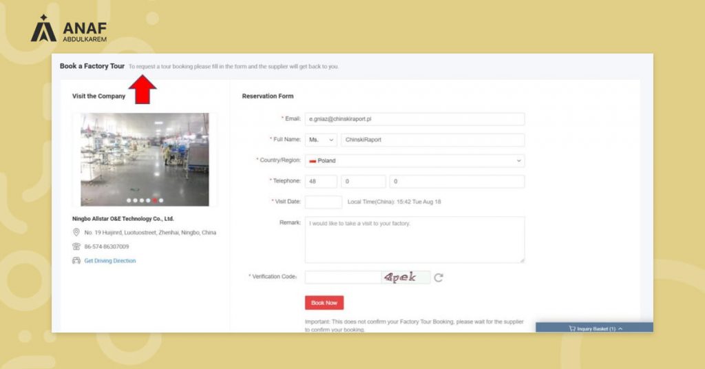
Task: Click the Full Name field with ChinskiRaport
Action: pyautogui.click(x=432, y=140)
